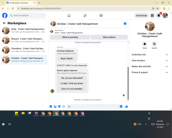172x138 pixels.
Task: Expand Customize chat section
Action: [150, 55]
